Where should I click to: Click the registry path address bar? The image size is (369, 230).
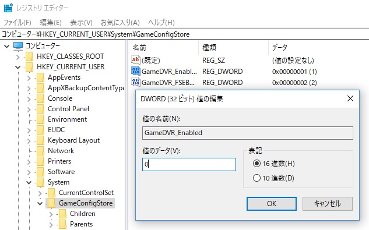pyautogui.click(x=184, y=34)
